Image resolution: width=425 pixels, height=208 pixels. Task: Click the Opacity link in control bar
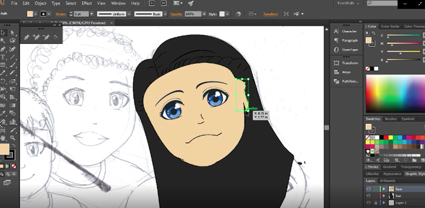coord(176,14)
